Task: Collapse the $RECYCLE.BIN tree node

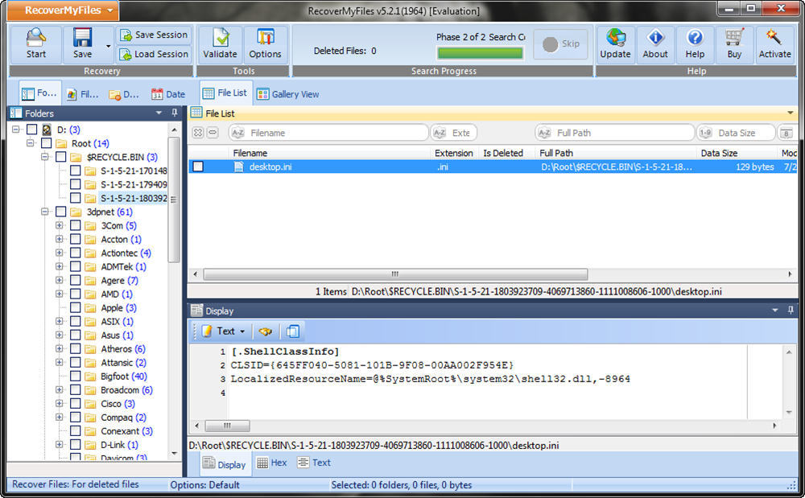Action: coord(45,157)
